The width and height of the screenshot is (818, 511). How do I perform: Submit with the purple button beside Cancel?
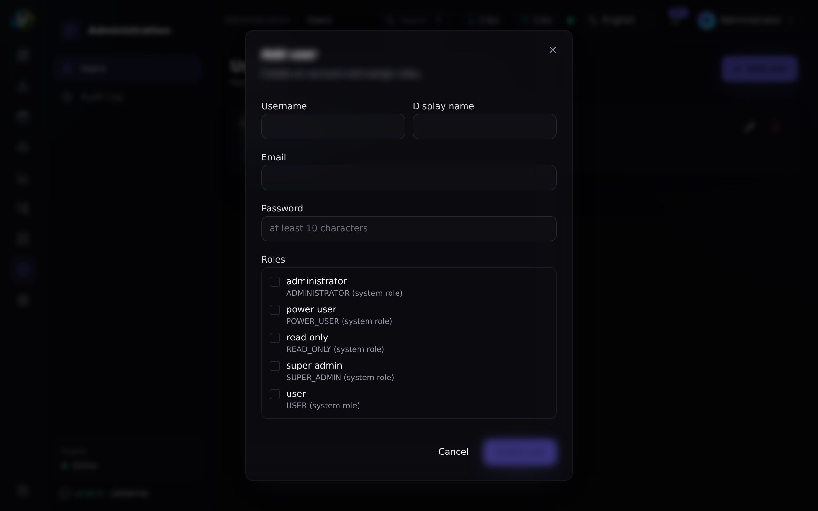tap(520, 452)
